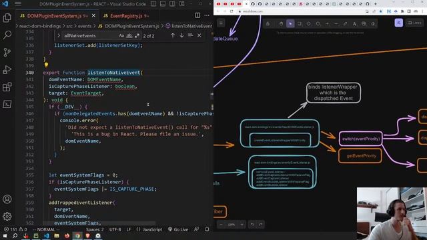Toggle Match Case in find widget
427x240 pixels.
[x=121, y=35]
